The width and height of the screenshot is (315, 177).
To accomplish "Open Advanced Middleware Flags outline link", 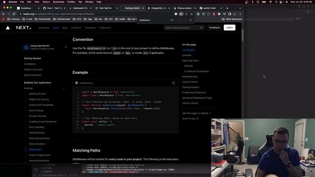I will click(197, 98).
